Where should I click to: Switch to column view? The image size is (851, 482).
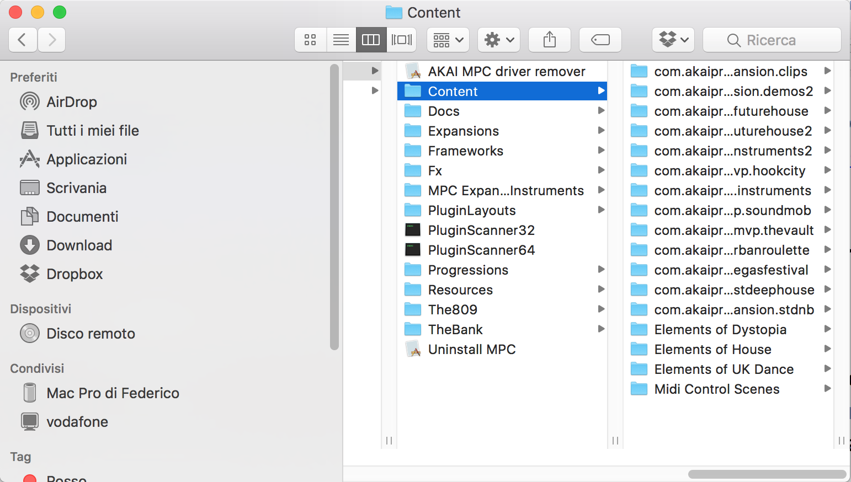[371, 40]
